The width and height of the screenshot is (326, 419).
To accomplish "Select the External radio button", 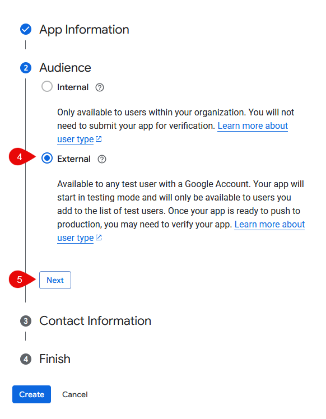I will point(47,159).
